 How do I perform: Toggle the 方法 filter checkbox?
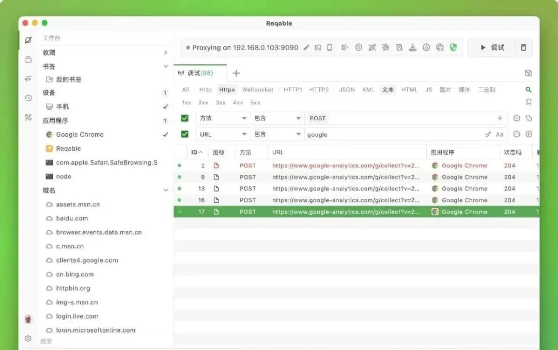coord(184,118)
